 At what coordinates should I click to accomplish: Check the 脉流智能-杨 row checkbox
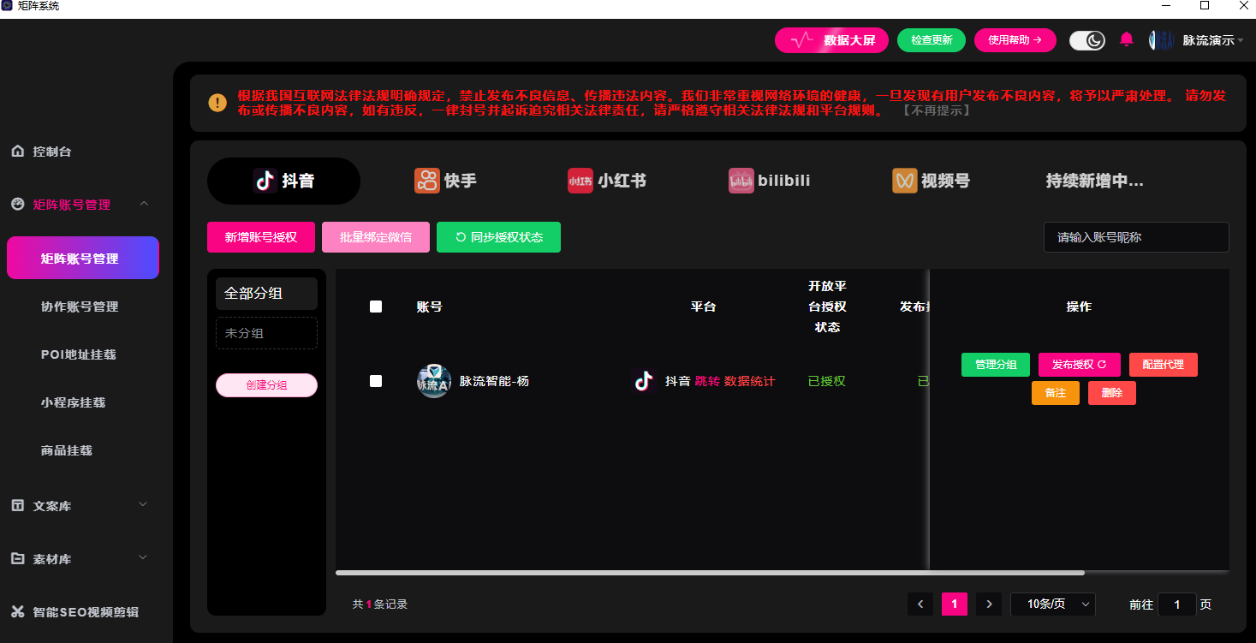[x=376, y=381]
